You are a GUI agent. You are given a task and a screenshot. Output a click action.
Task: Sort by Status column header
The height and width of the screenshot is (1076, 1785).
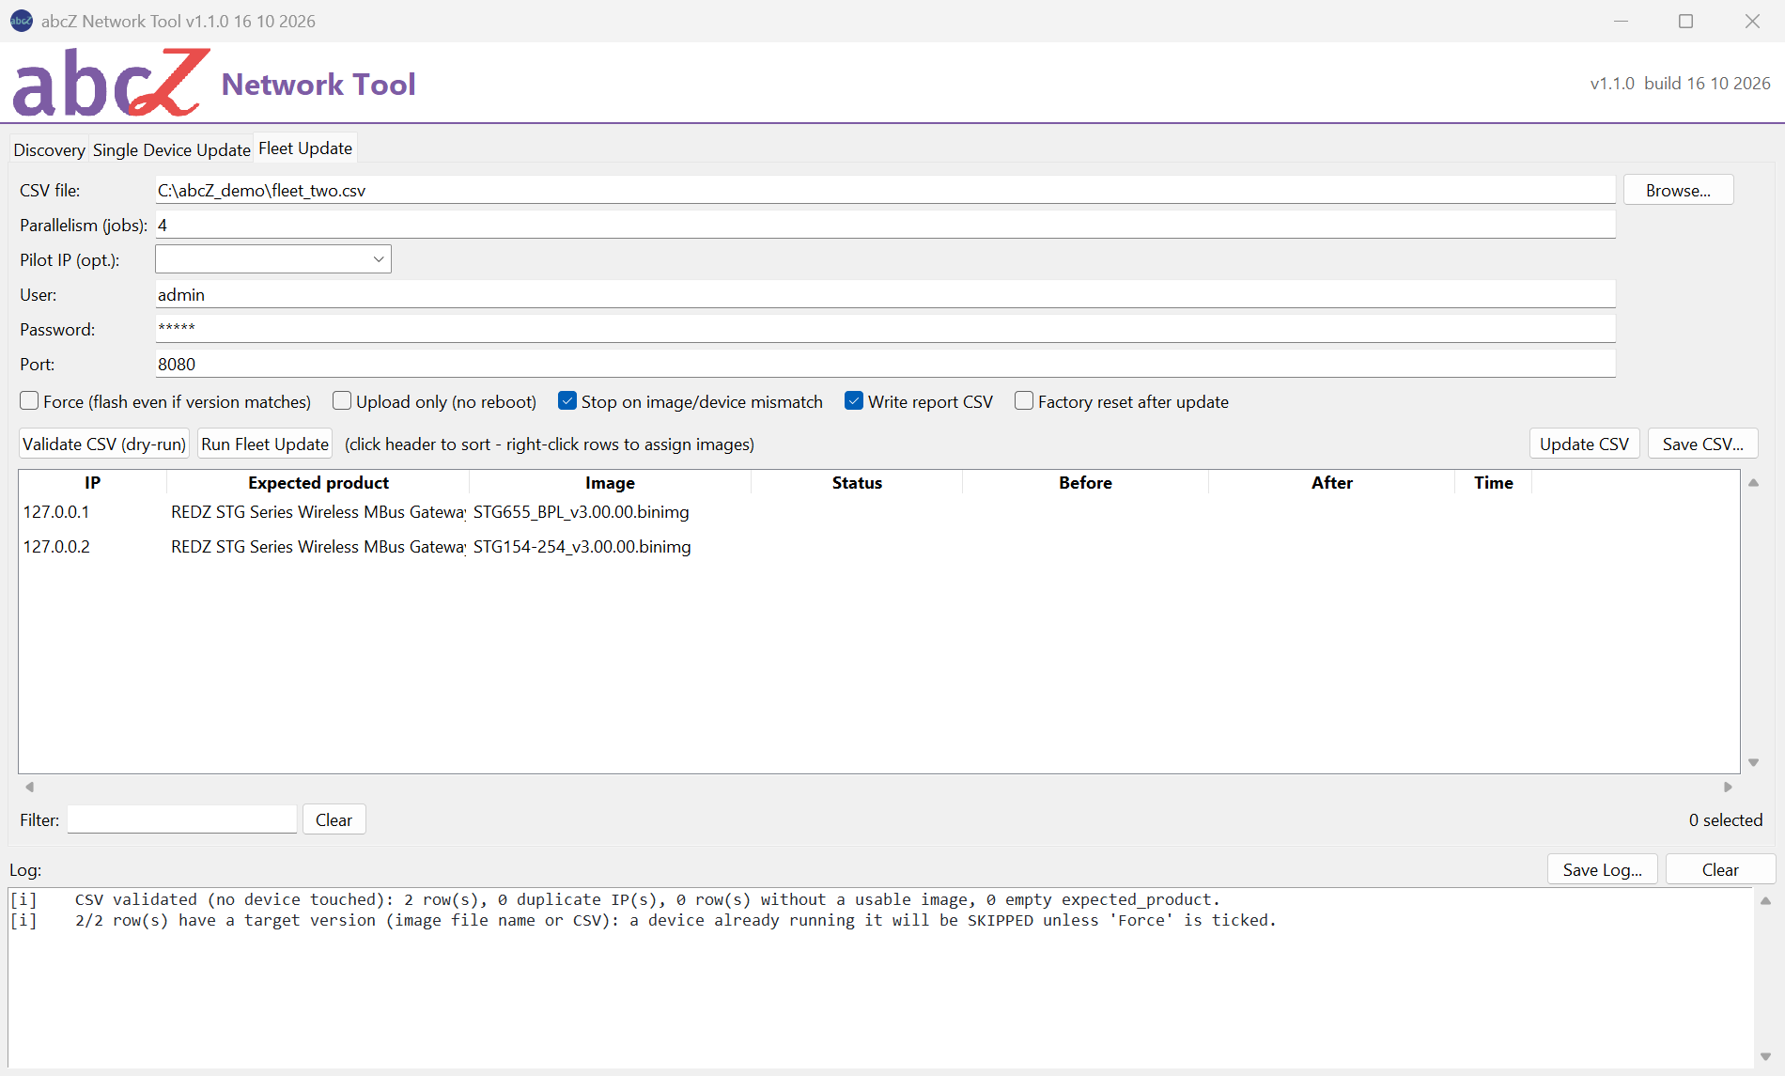857,482
